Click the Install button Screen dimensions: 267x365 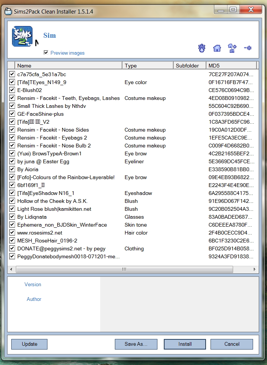[185, 344]
